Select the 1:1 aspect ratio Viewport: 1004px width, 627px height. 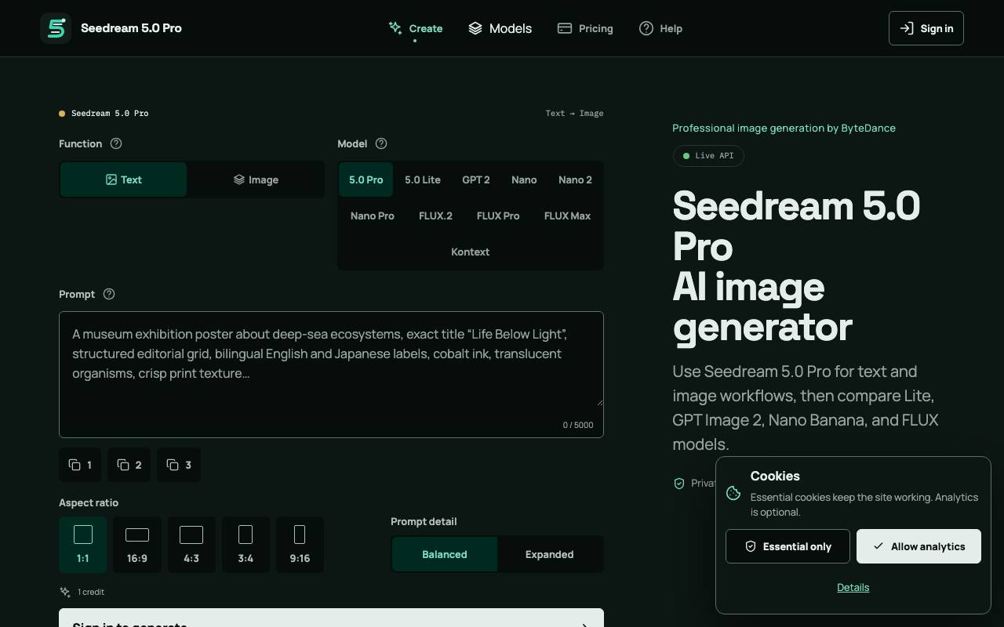[x=82, y=545]
